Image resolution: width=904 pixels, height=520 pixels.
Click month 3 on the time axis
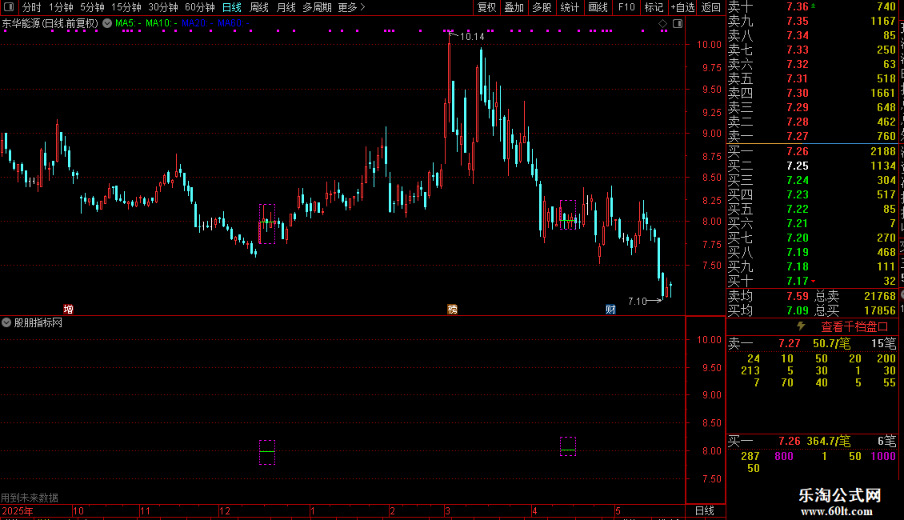click(x=447, y=510)
